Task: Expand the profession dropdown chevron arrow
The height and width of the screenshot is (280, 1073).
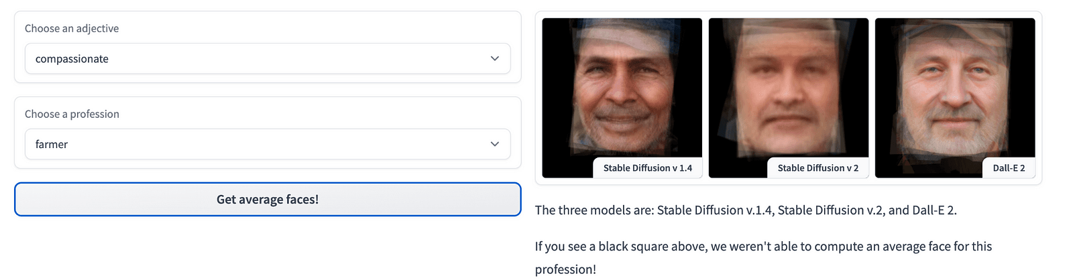Action: (x=494, y=144)
